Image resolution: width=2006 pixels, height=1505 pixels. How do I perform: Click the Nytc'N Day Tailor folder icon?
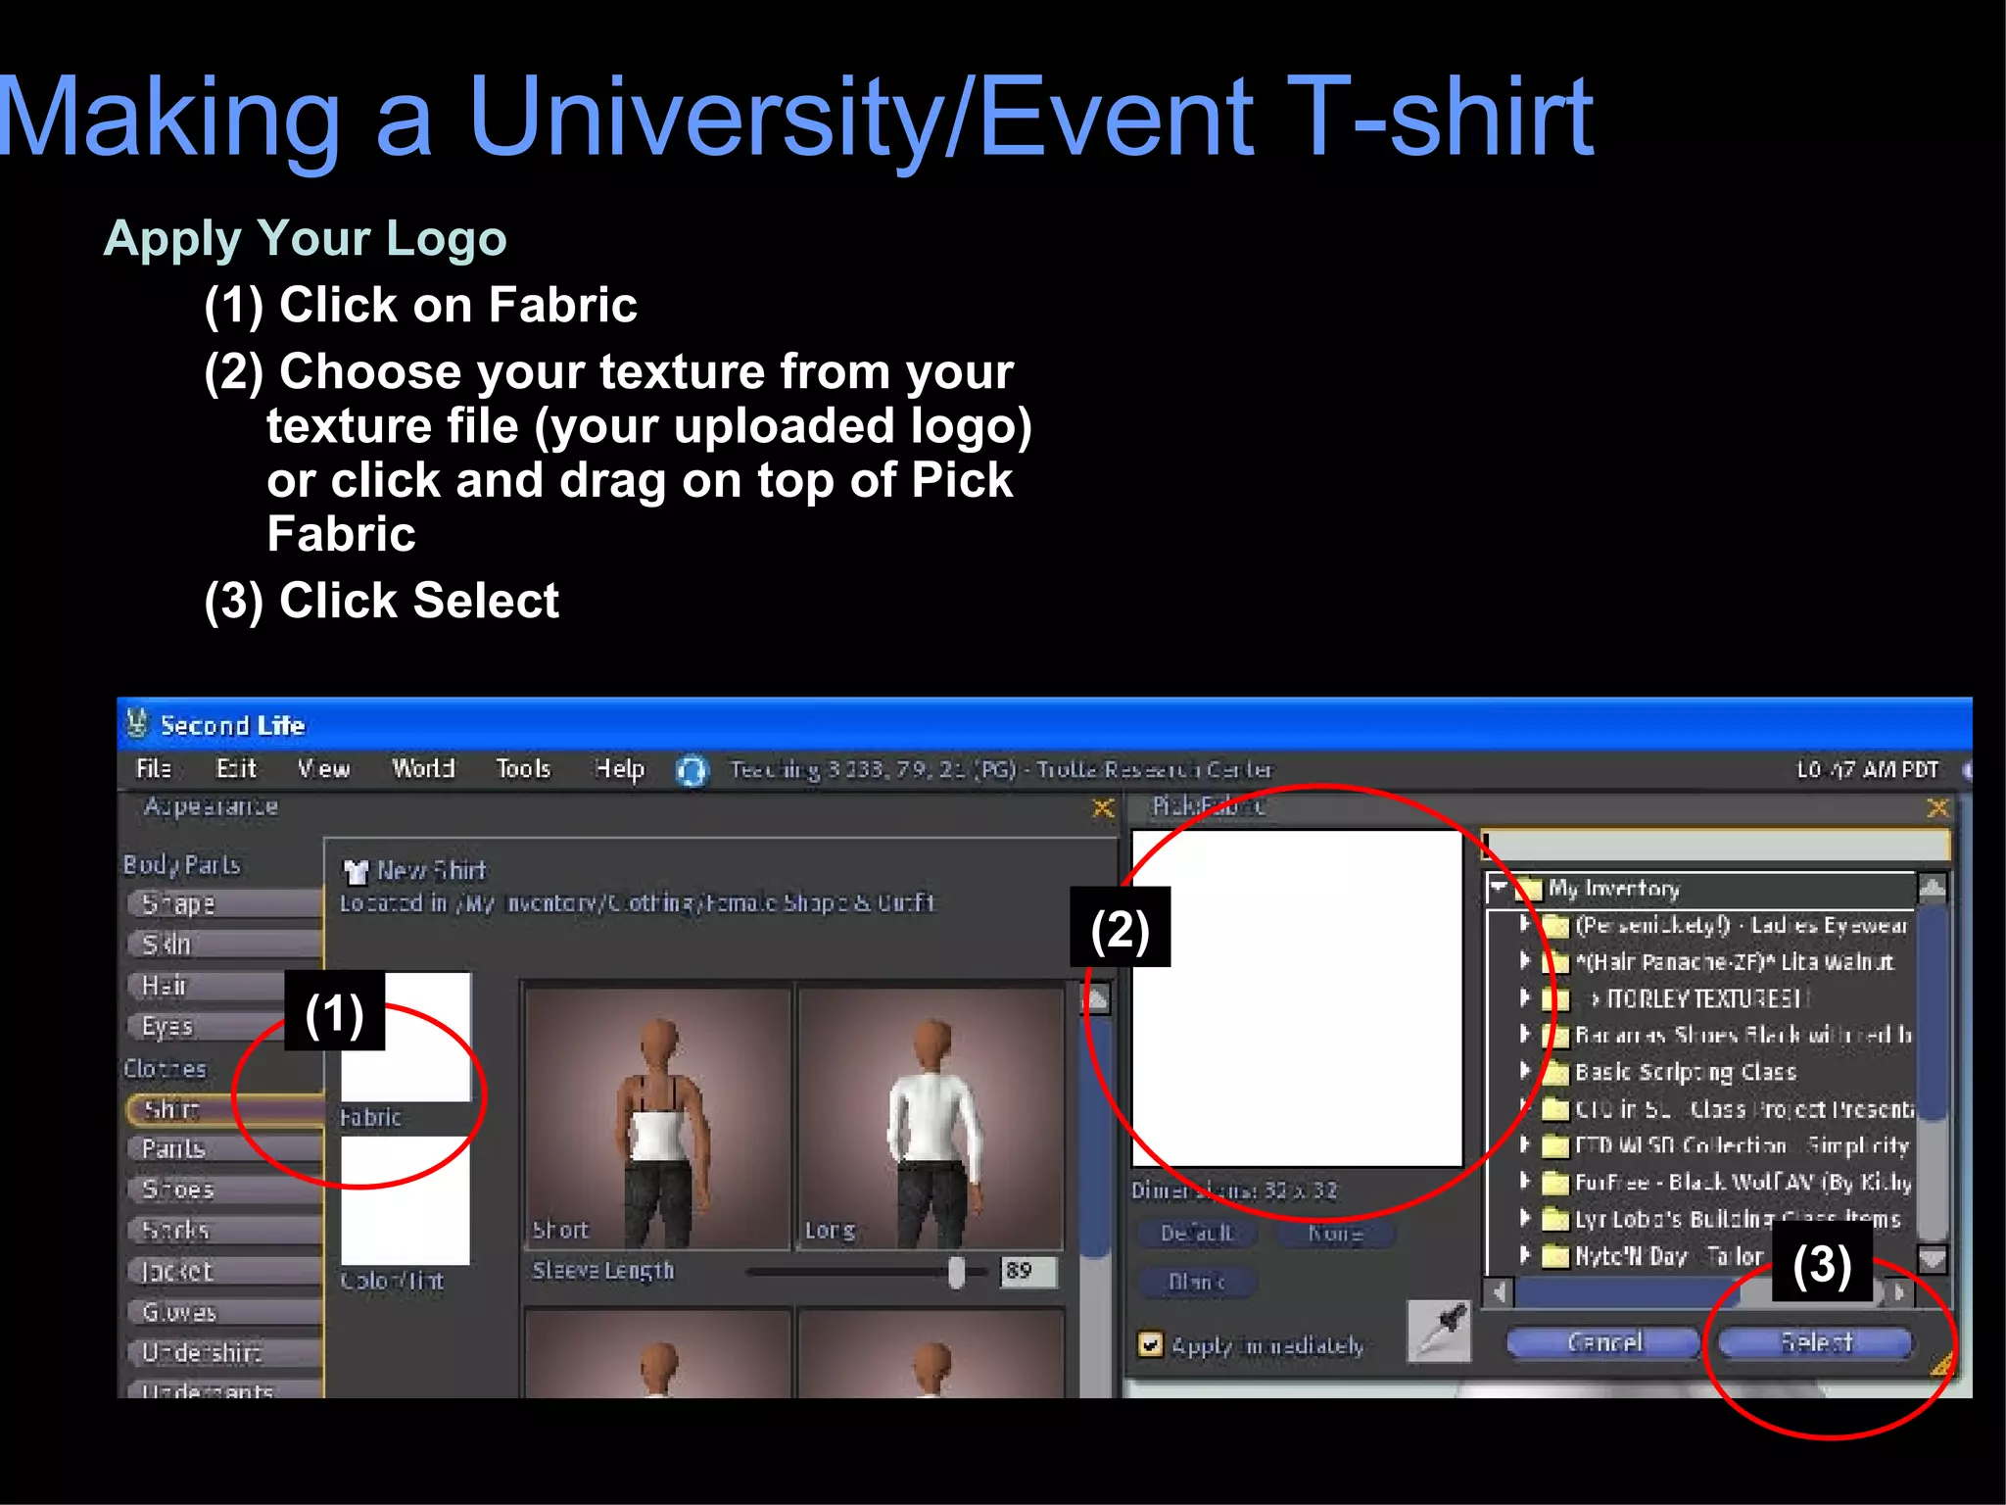1555,1256
